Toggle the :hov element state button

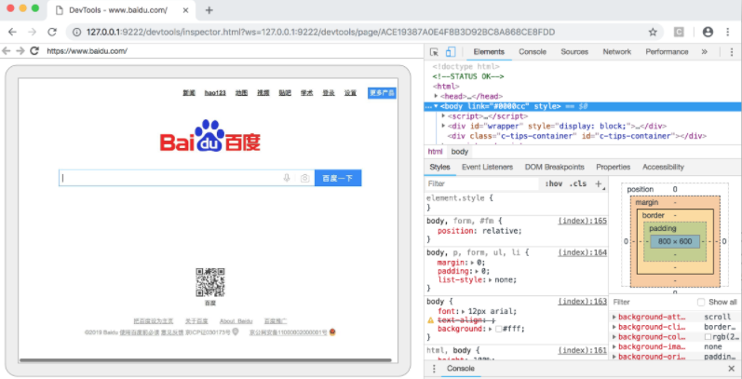[553, 183]
